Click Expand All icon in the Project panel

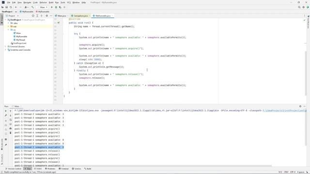coord(37,15)
